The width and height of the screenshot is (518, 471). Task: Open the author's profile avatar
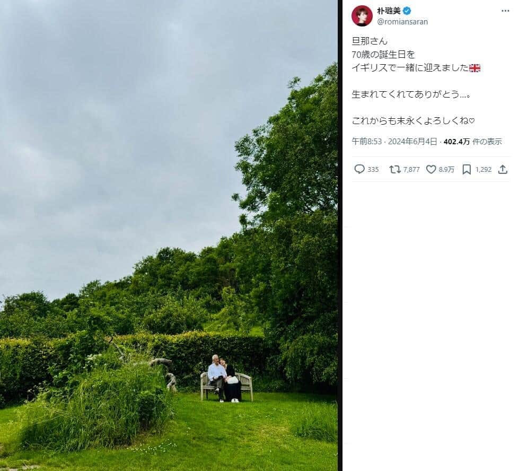[x=362, y=16]
